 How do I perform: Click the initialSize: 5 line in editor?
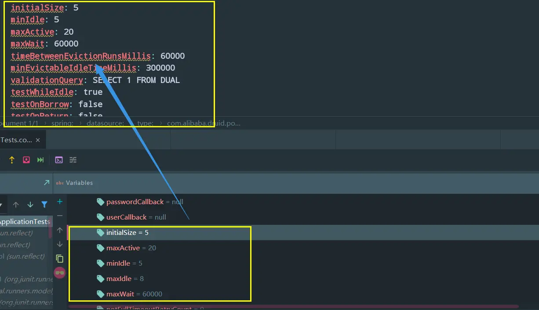click(44, 8)
